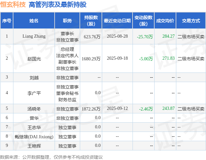This screenshot has width=206, height=160.
Task: Click the name 刘越
Action: [34, 78]
